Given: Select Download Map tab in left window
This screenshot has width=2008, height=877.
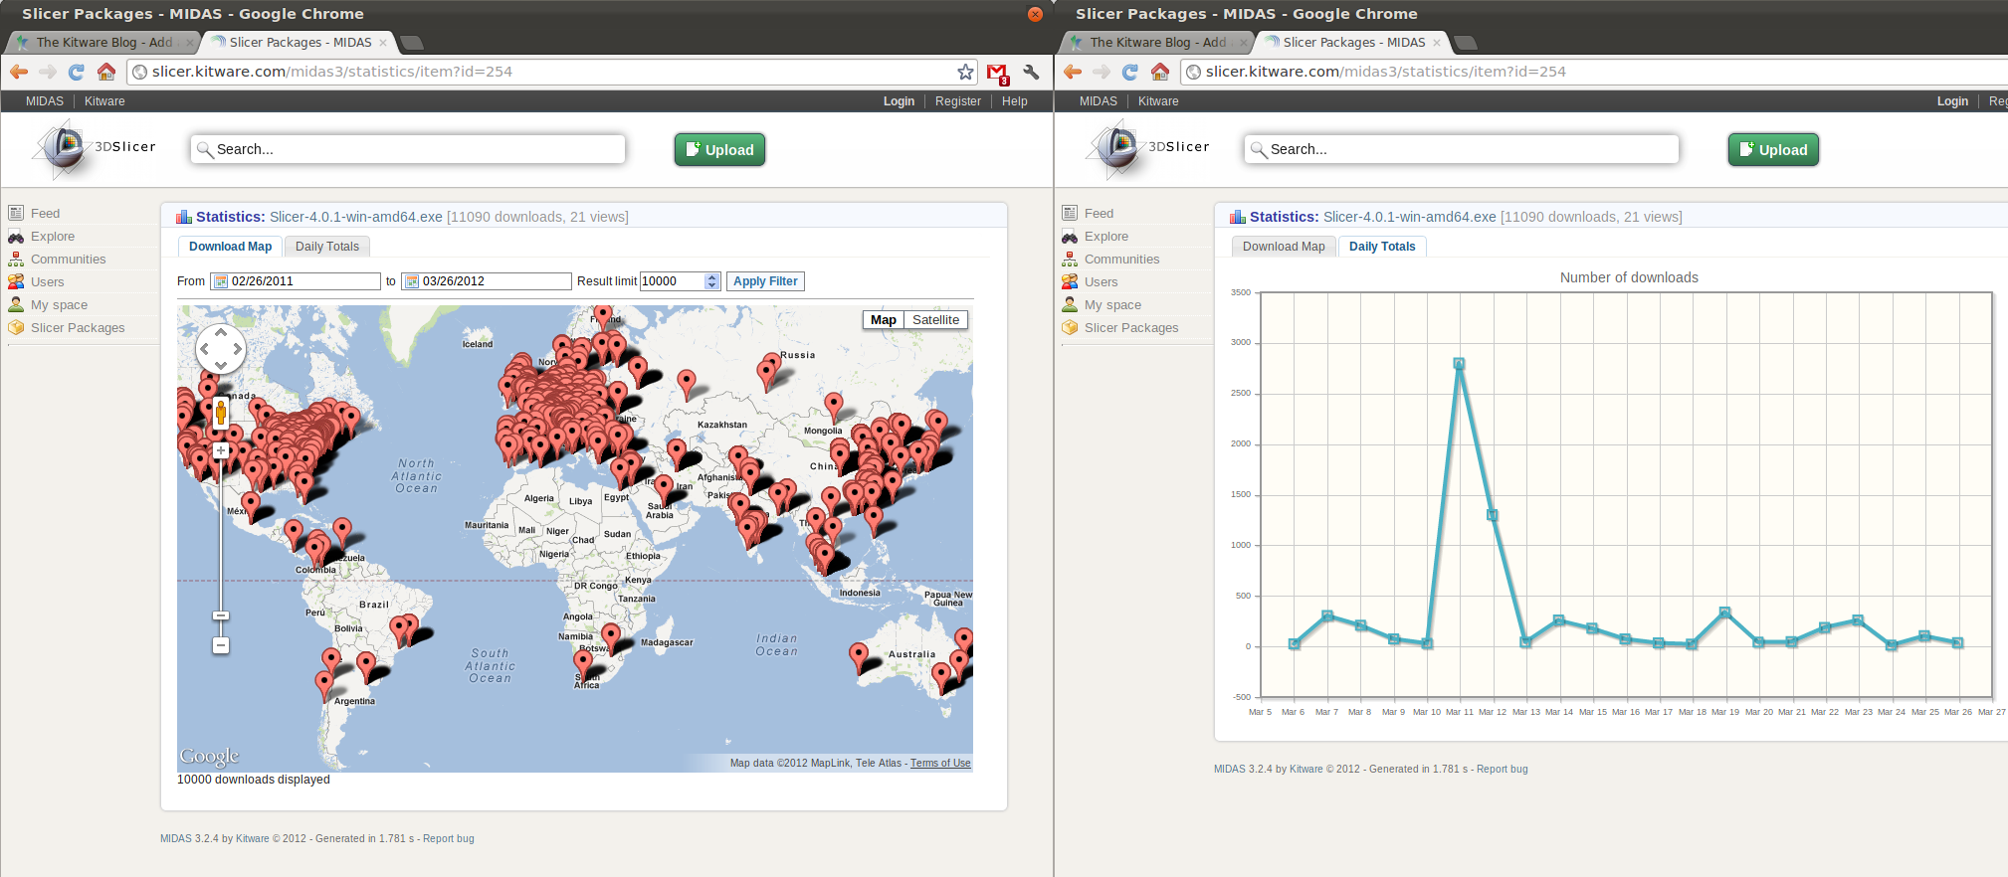Looking at the screenshot, I should 230,247.
